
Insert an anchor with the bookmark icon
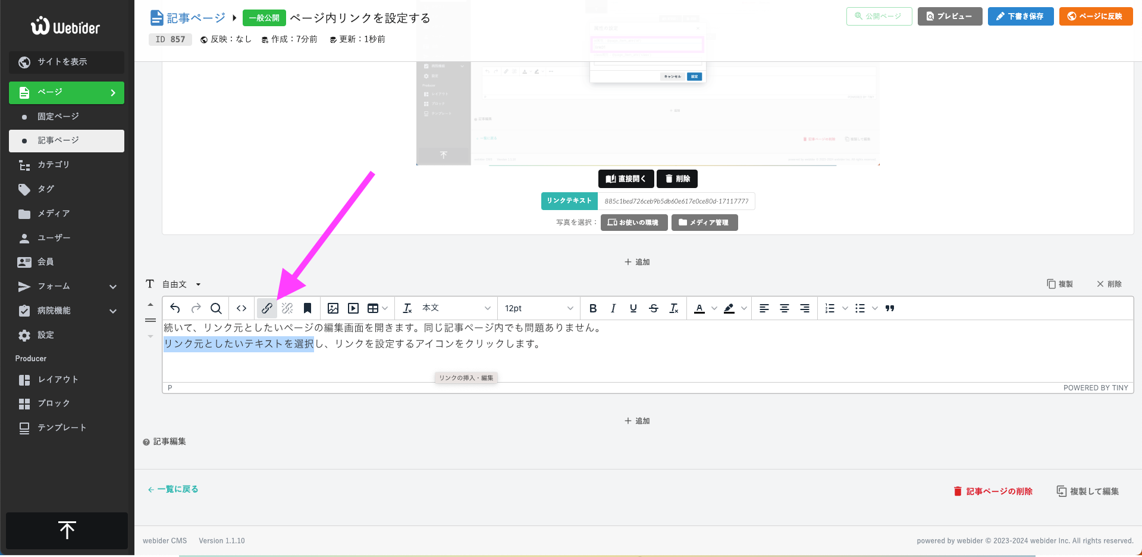click(308, 308)
